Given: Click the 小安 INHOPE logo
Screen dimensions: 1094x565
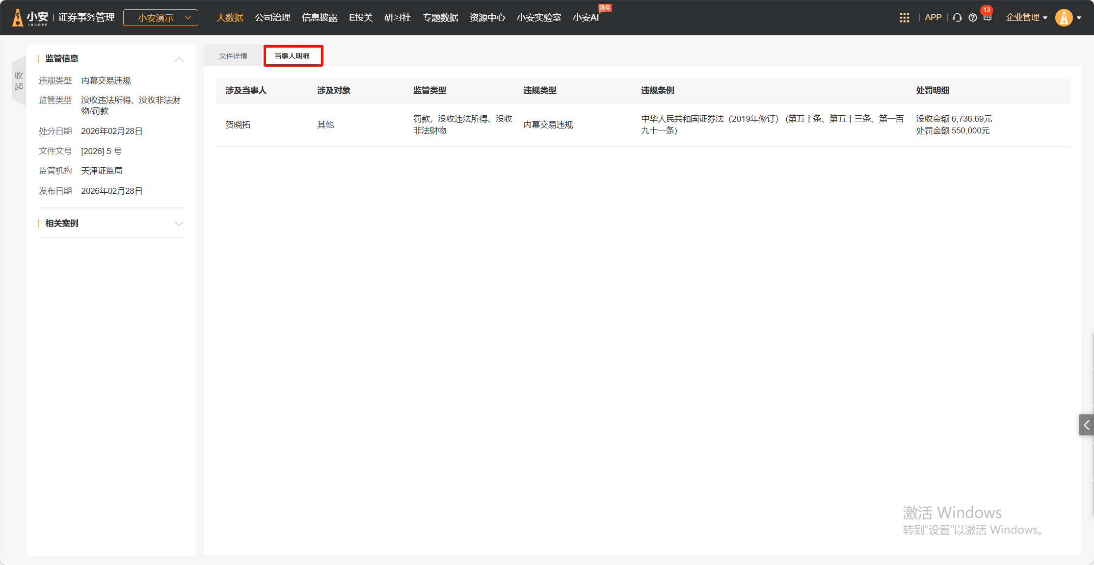Looking at the screenshot, I should click(x=30, y=18).
